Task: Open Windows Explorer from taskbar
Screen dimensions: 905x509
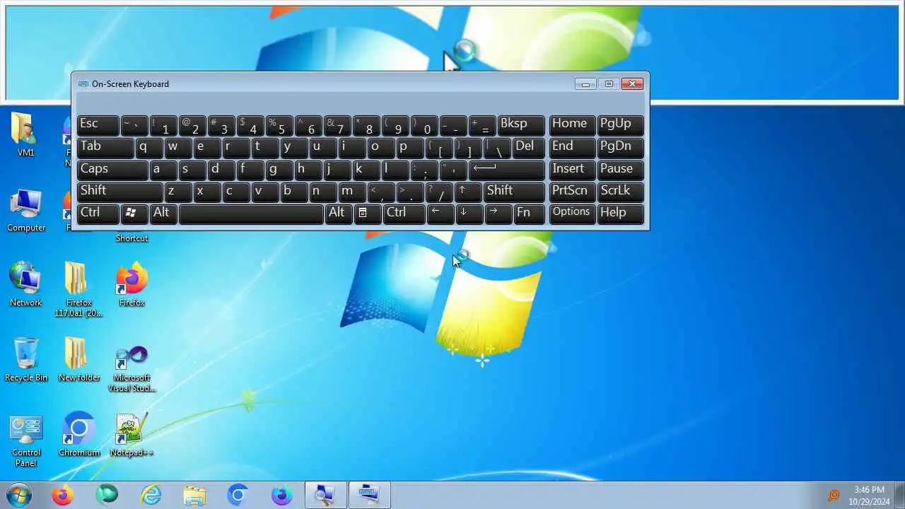Action: [194, 495]
